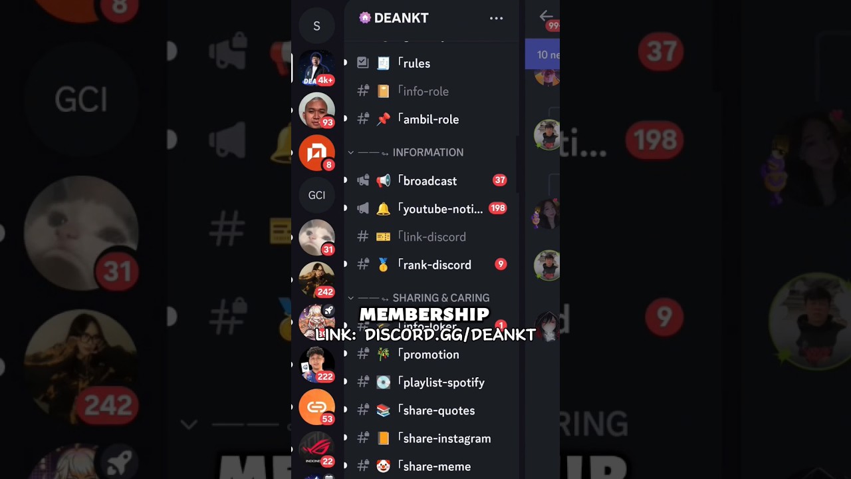Open the rules channel
The image size is (851, 479).
coord(431,63)
